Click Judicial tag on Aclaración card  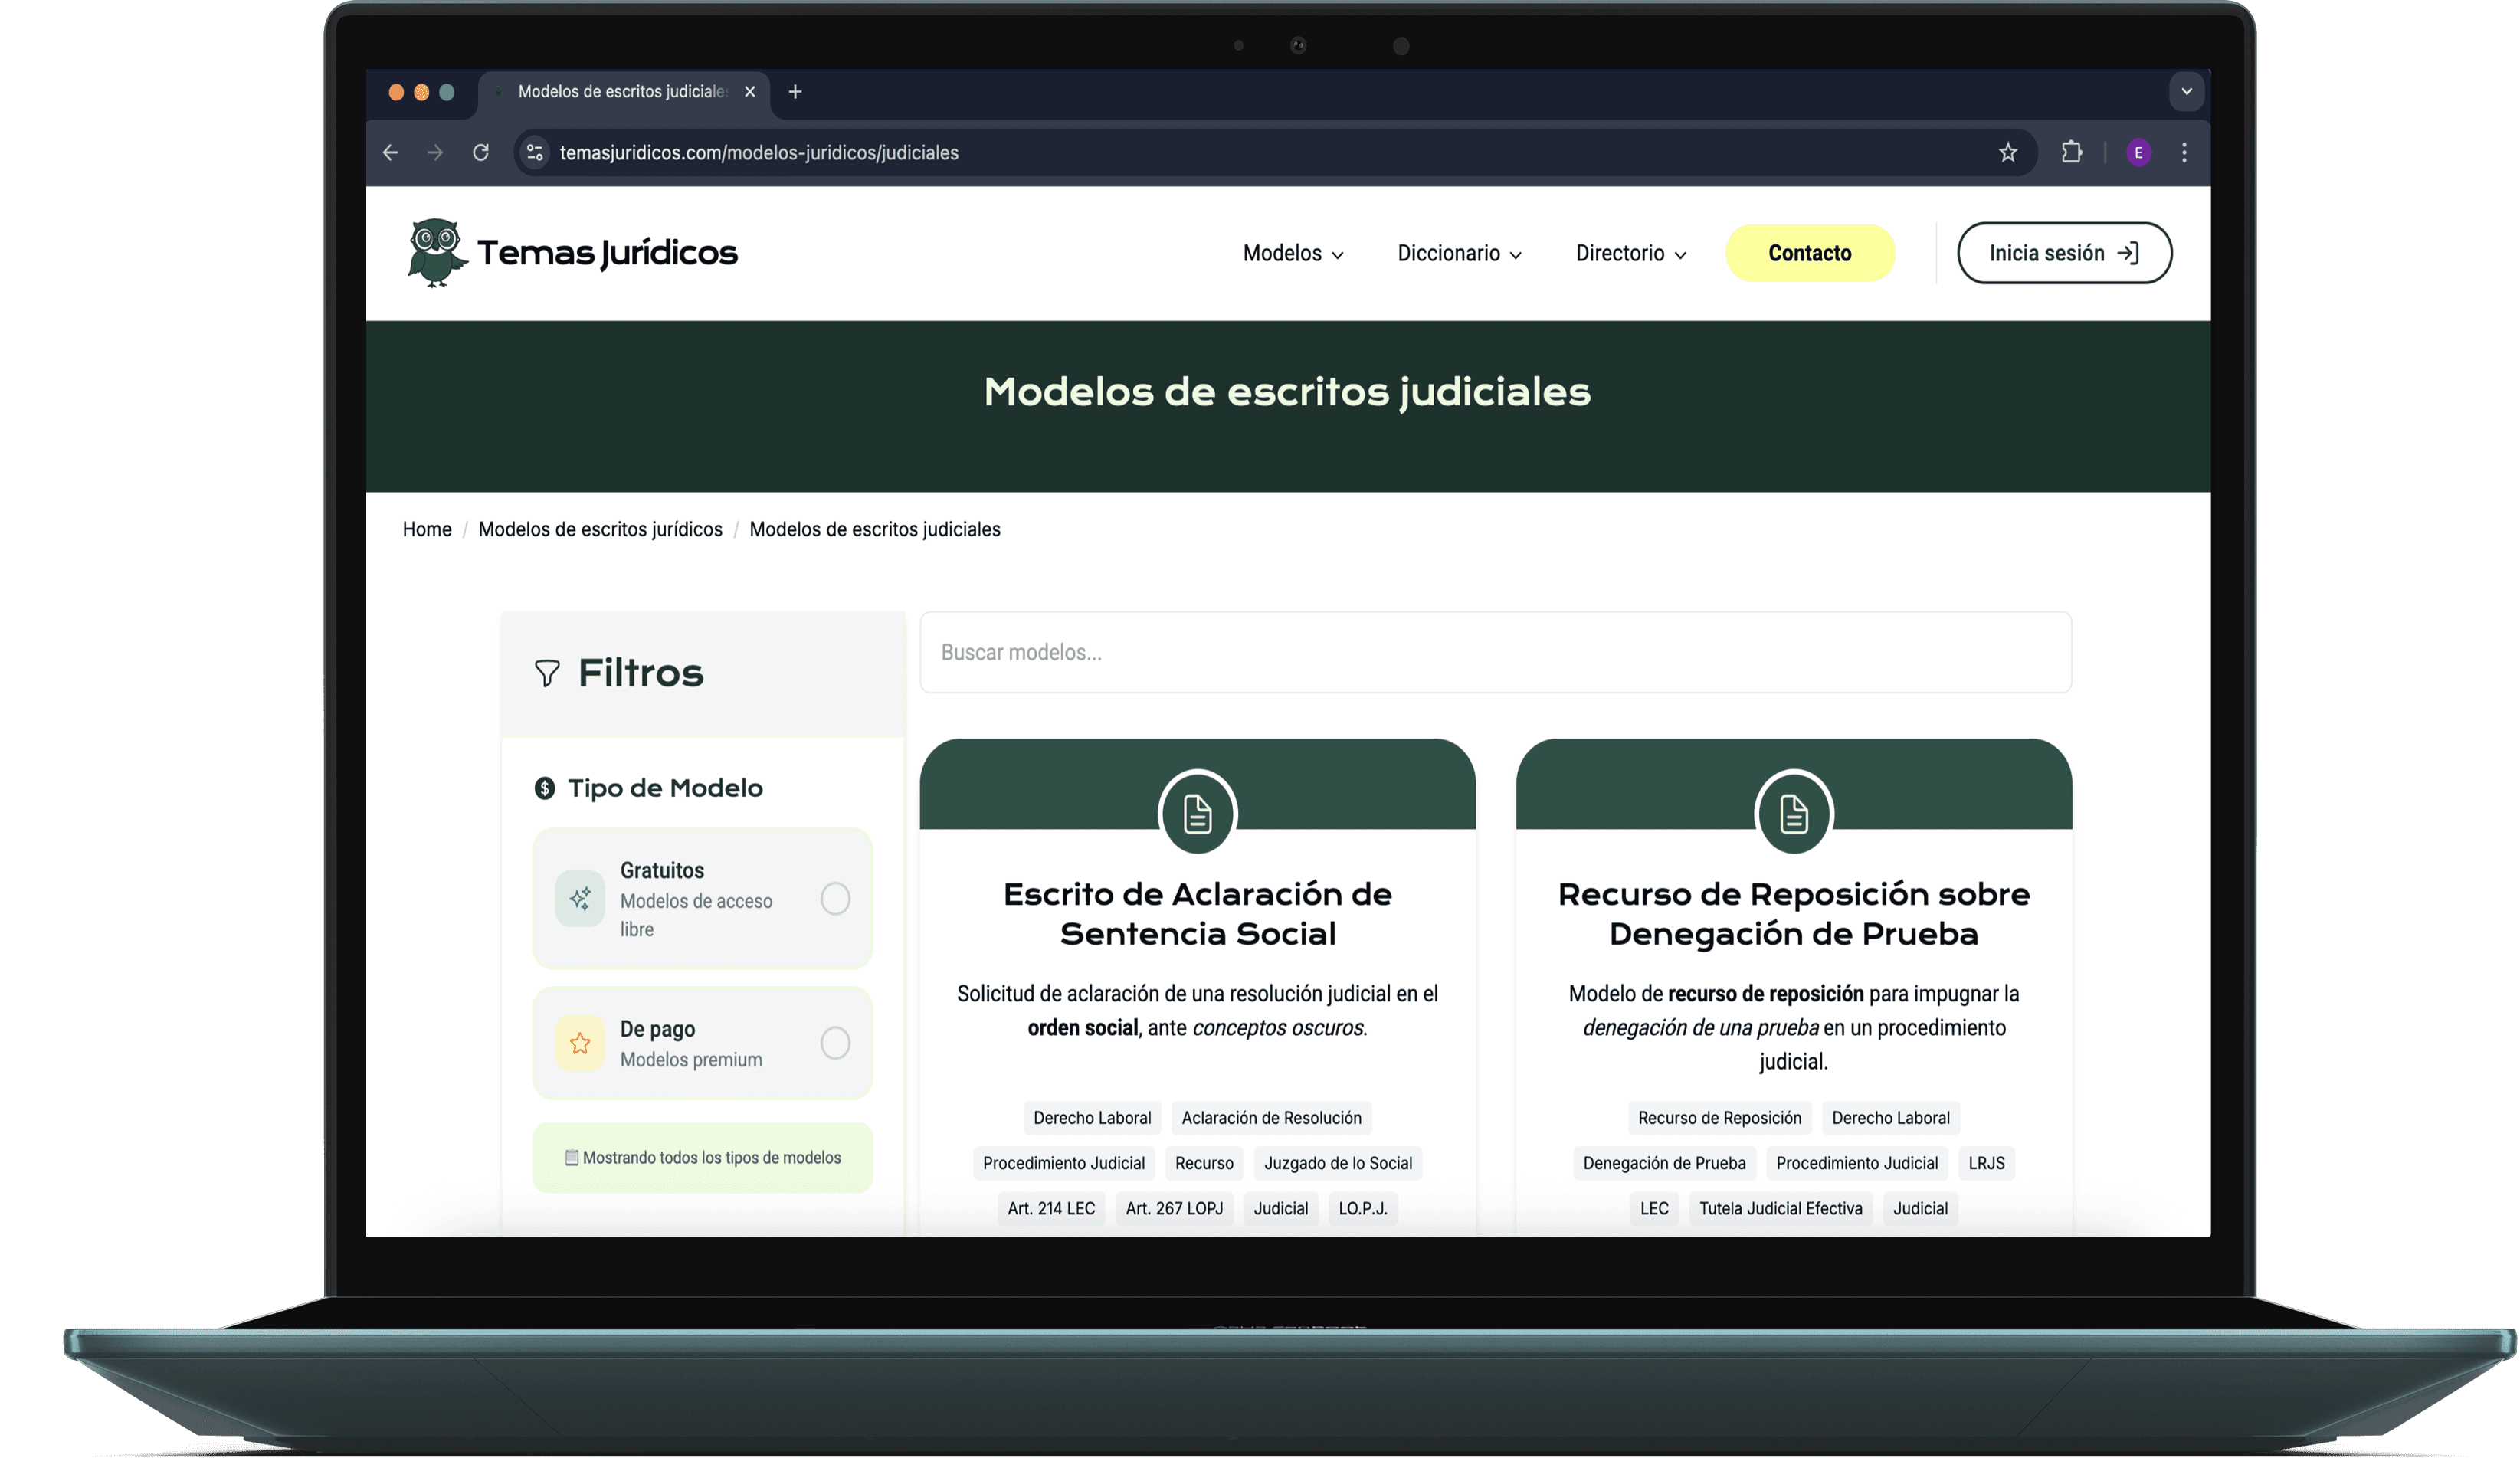coord(1281,1209)
